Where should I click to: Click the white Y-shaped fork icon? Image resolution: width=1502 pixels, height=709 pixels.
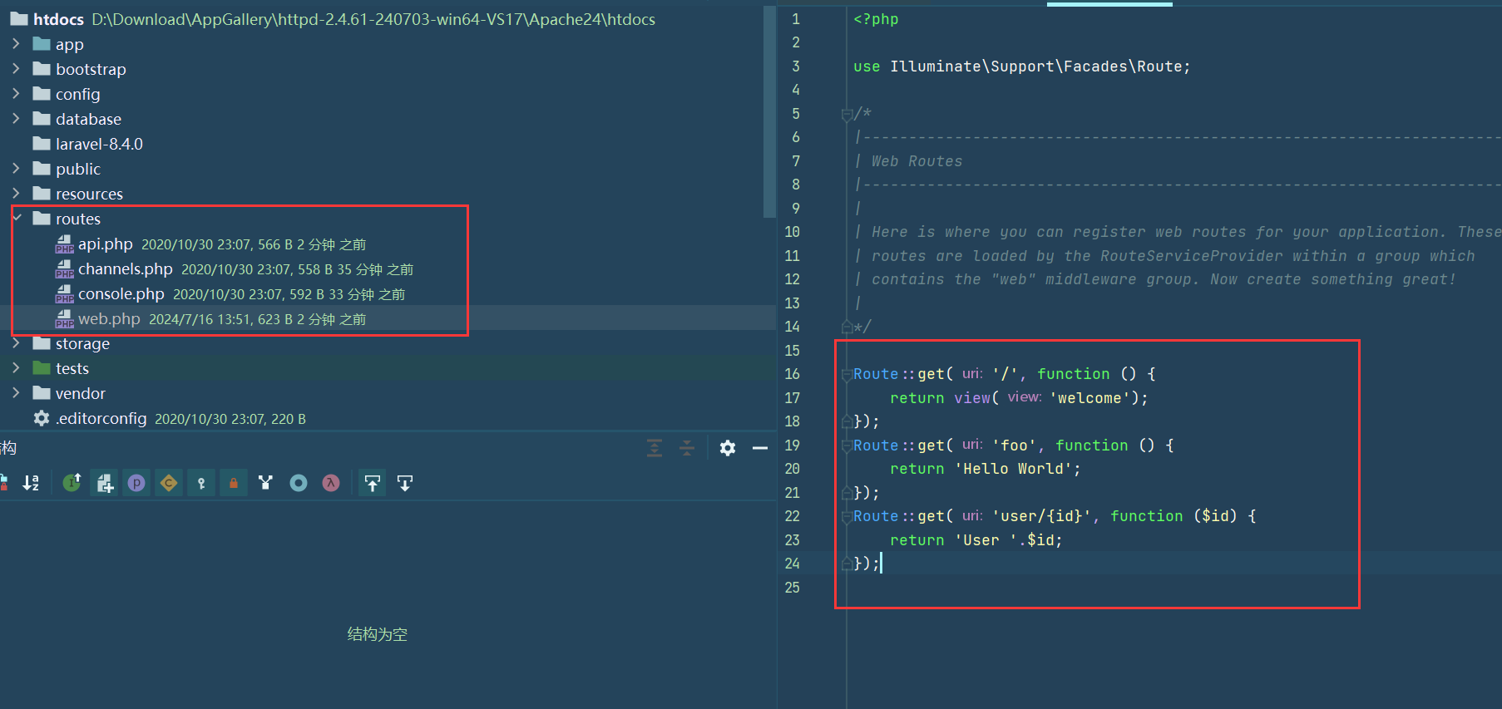tap(265, 483)
